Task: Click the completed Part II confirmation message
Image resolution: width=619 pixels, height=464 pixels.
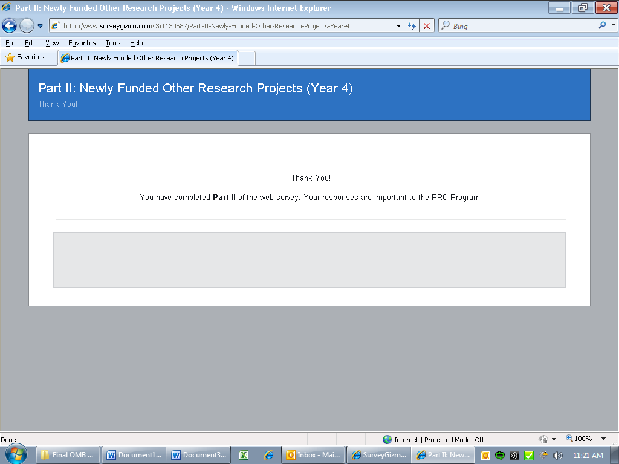Action: [311, 198]
